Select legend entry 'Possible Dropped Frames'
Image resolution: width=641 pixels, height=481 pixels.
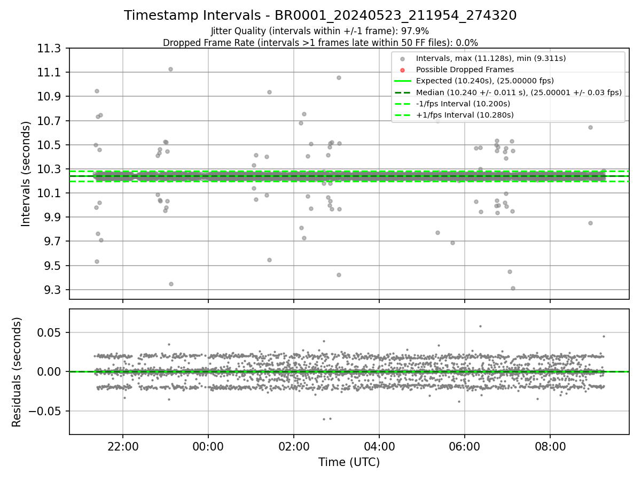tap(465, 69)
